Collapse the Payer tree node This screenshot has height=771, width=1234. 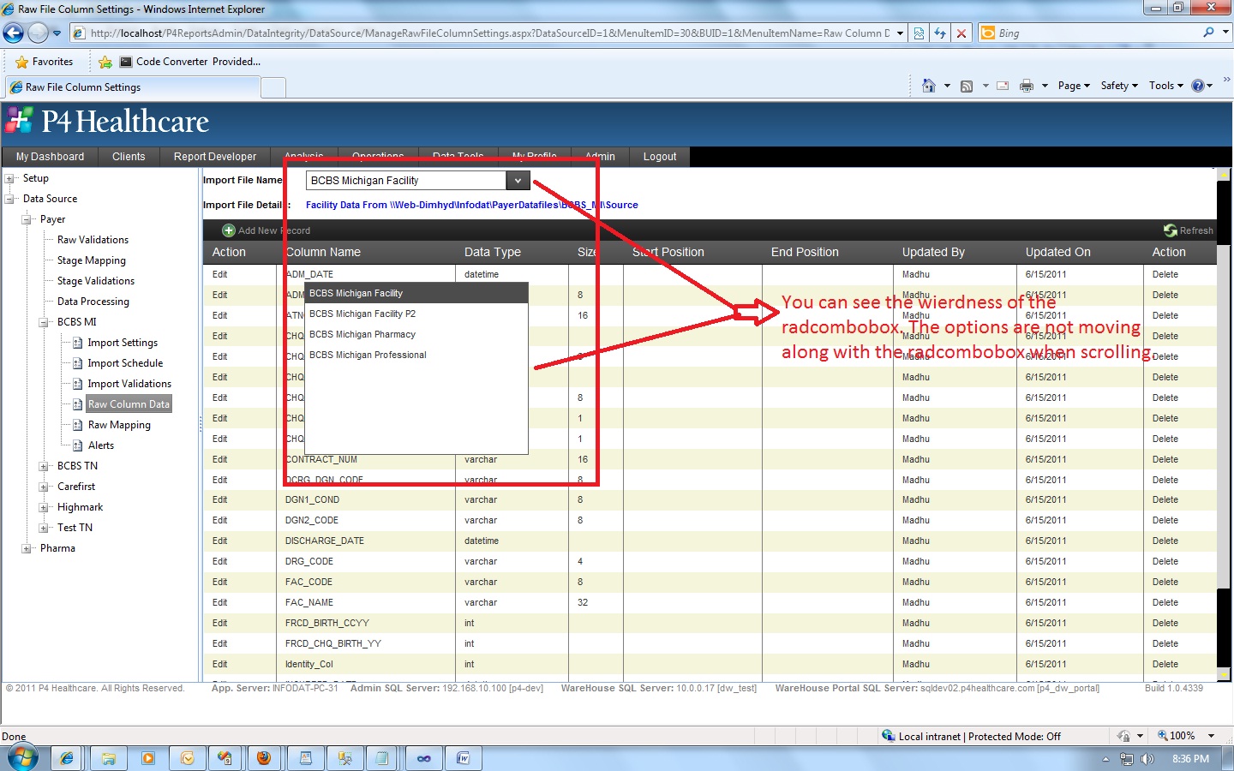[27, 219]
